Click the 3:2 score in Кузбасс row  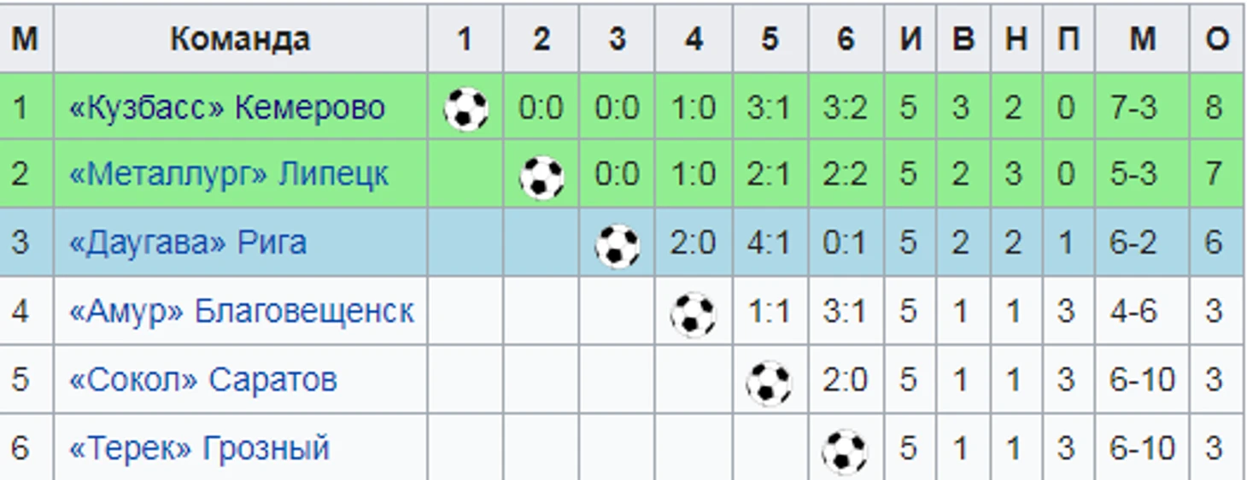[x=846, y=108]
